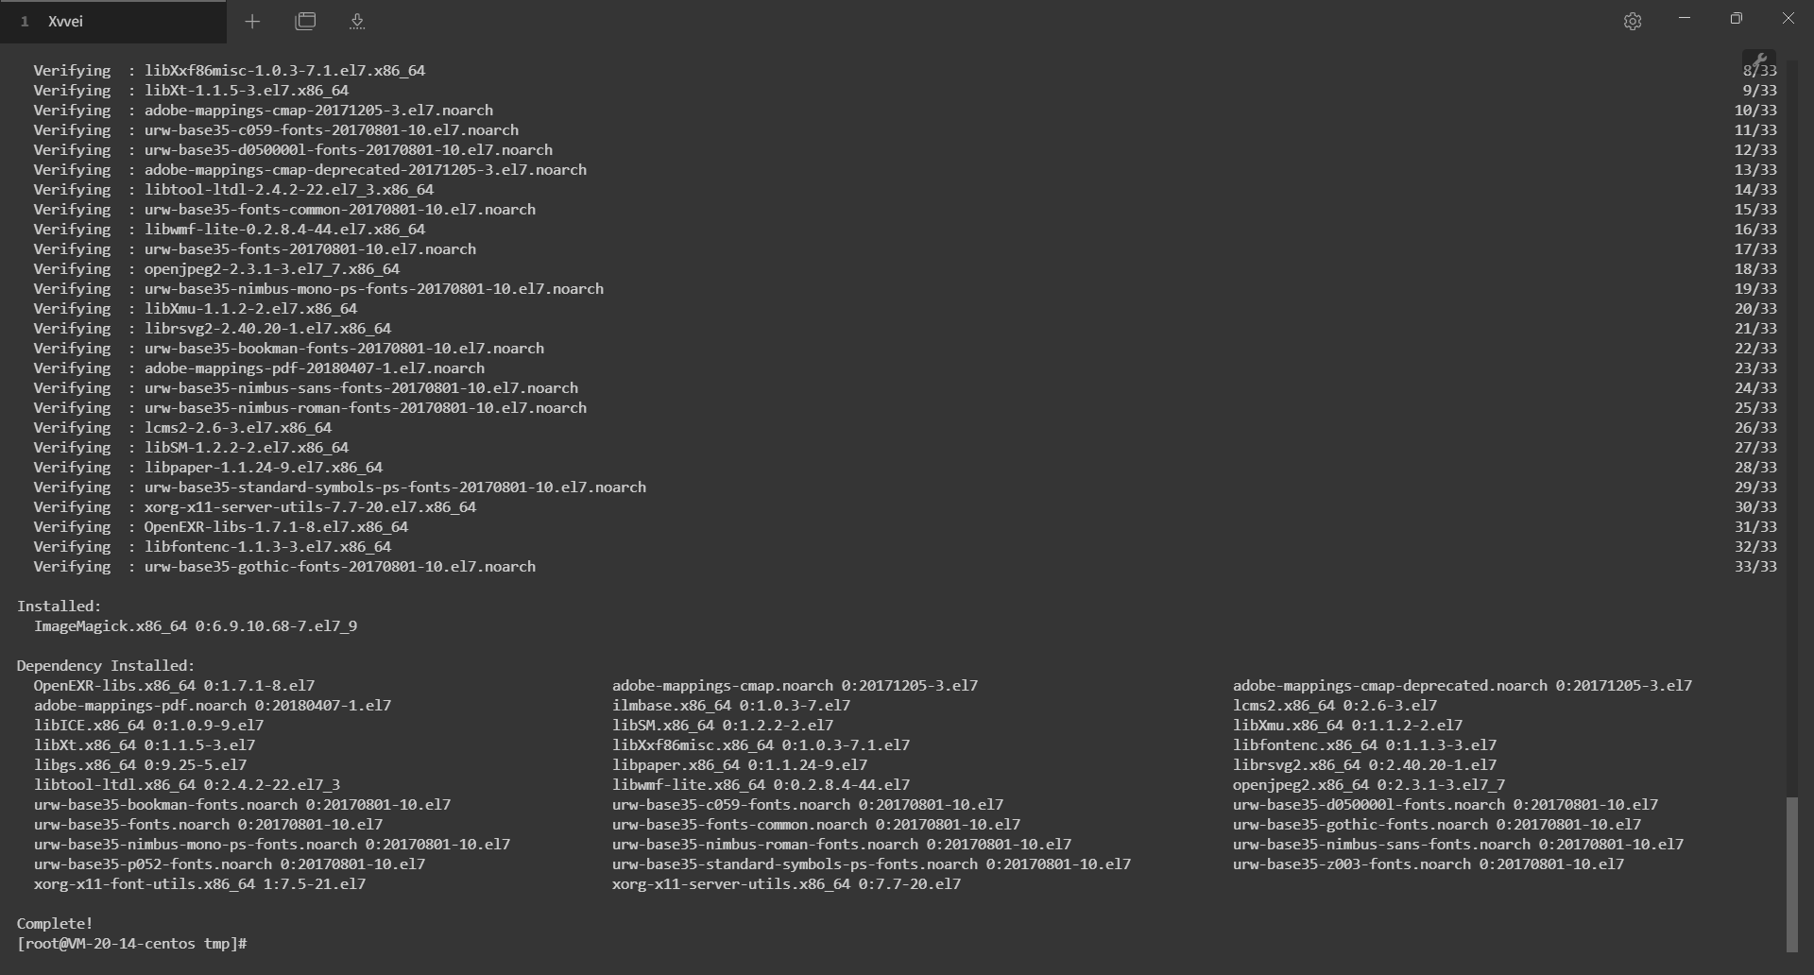Click the ImageMagick.x86_64 installed package line
This screenshot has height=975, width=1814.
click(196, 625)
